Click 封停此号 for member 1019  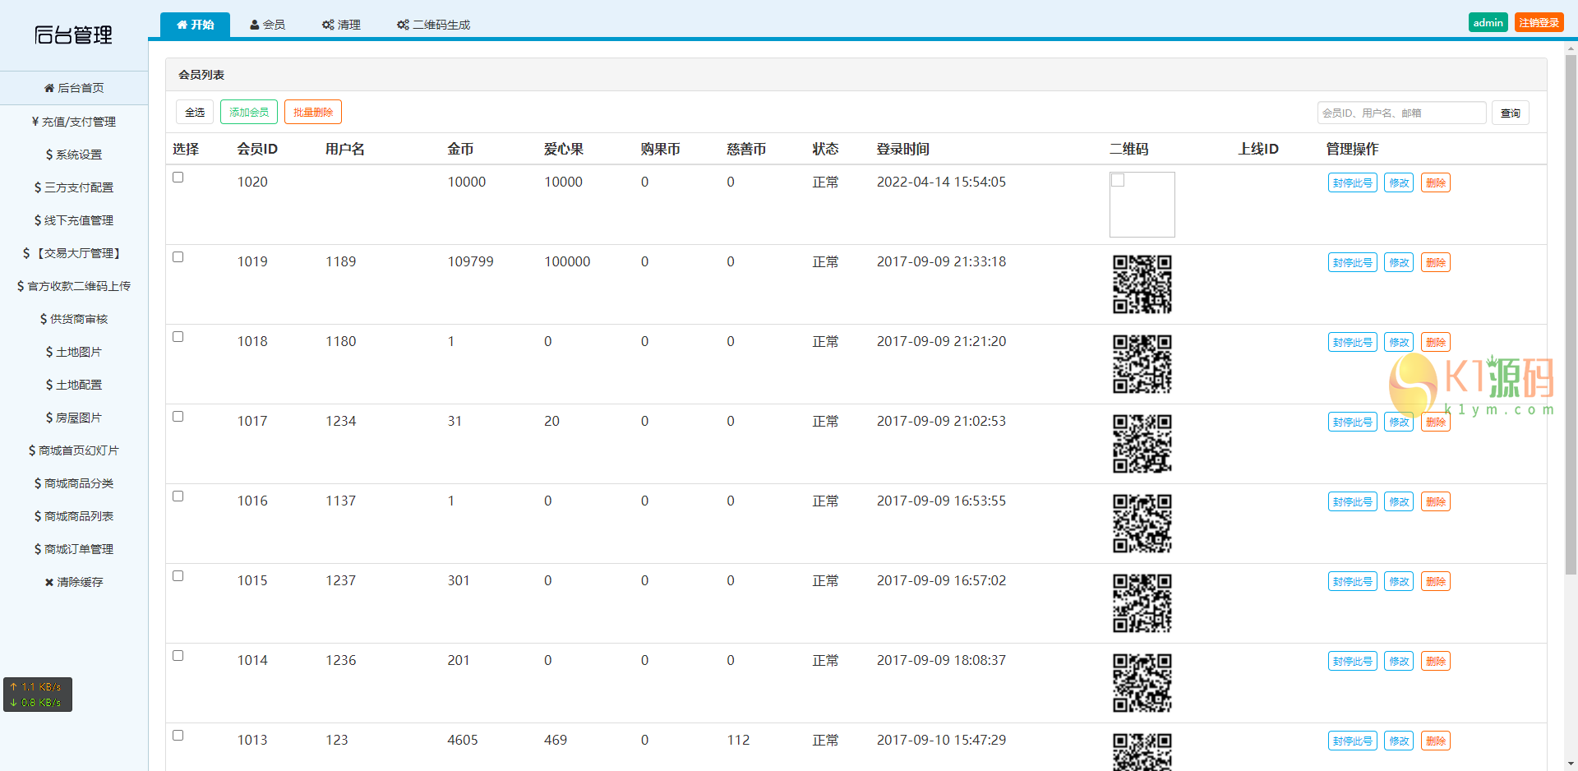1352,263
